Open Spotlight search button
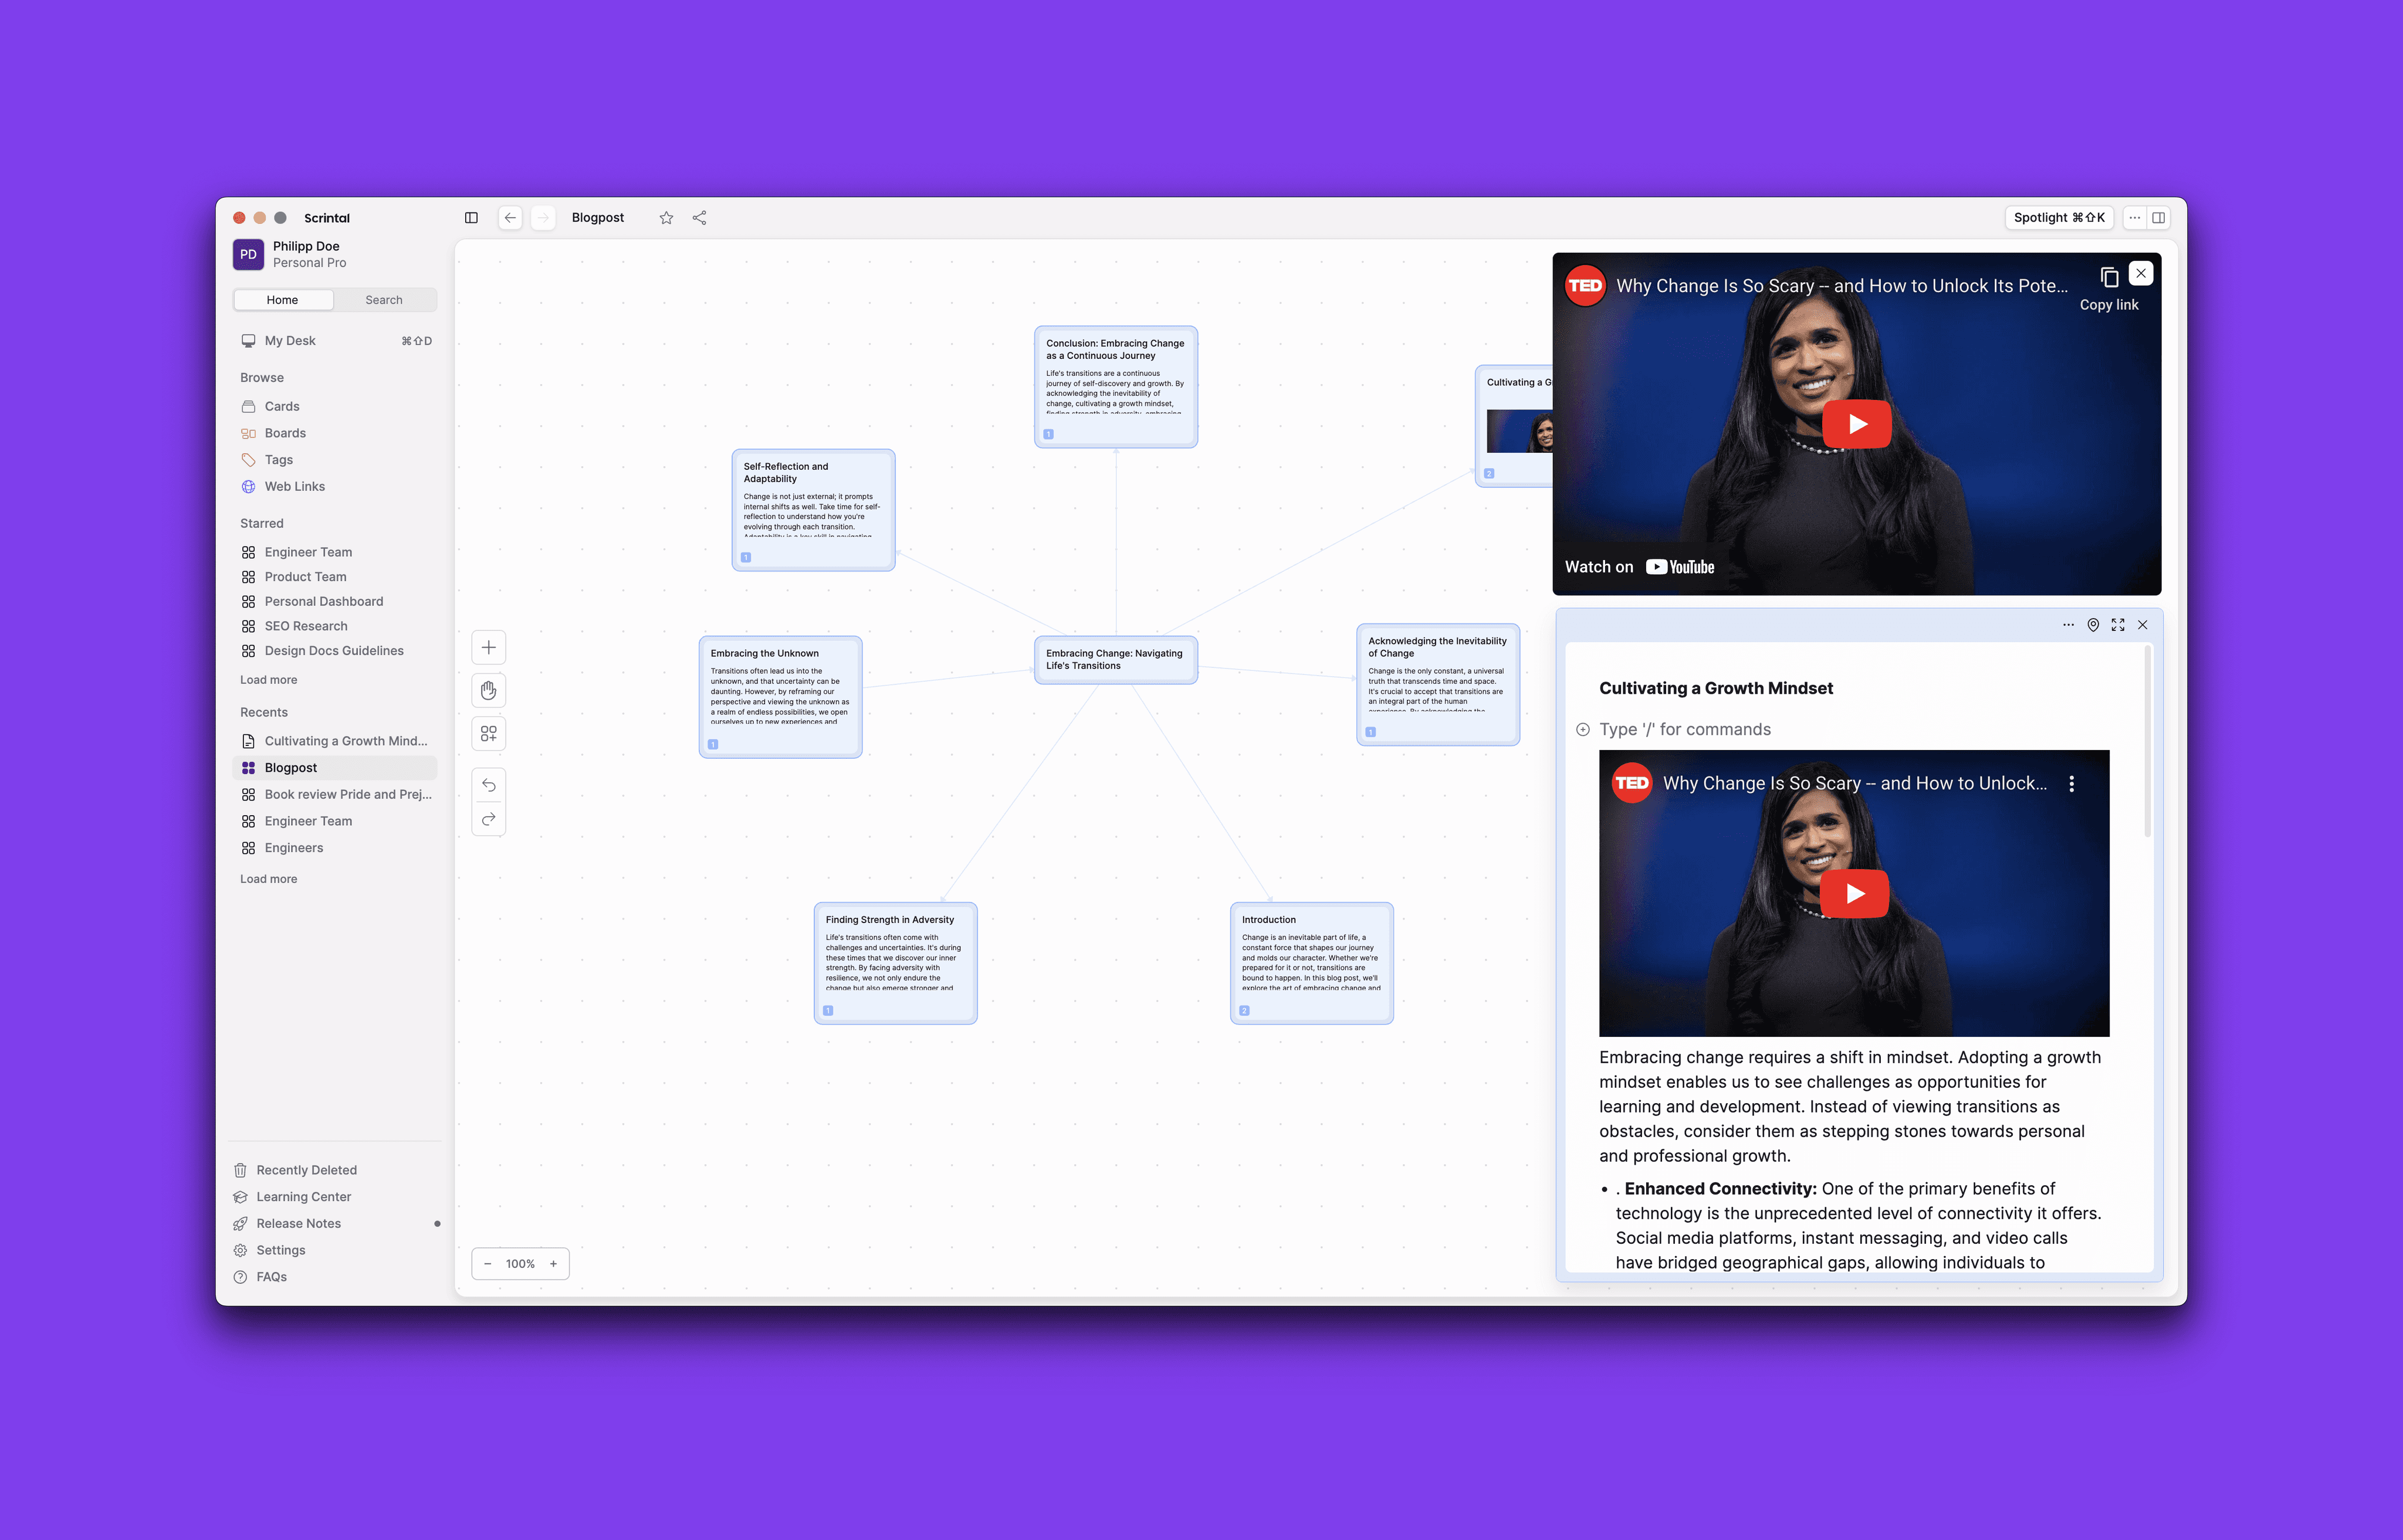 (2058, 218)
